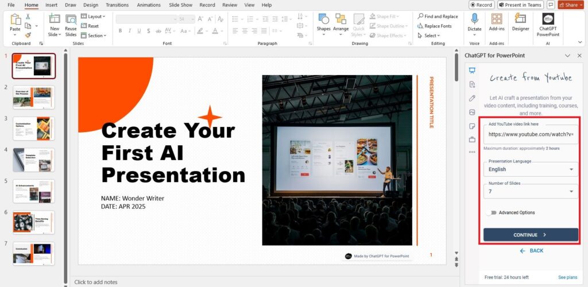Click the New Slide icon
This screenshot has width=588, height=287.
tap(55, 19)
